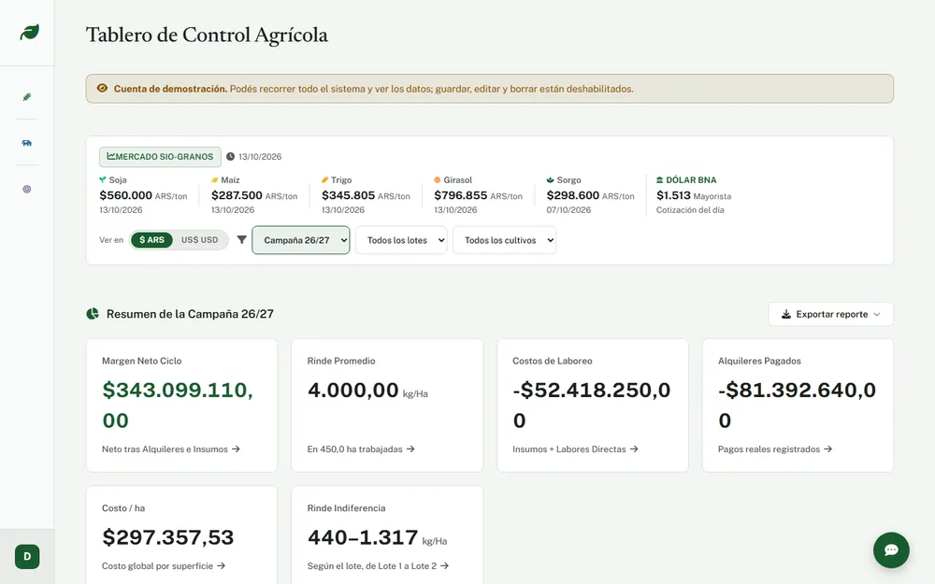Click the pie chart icon beside Resumen
This screenshot has height=584, width=935.
(93, 313)
